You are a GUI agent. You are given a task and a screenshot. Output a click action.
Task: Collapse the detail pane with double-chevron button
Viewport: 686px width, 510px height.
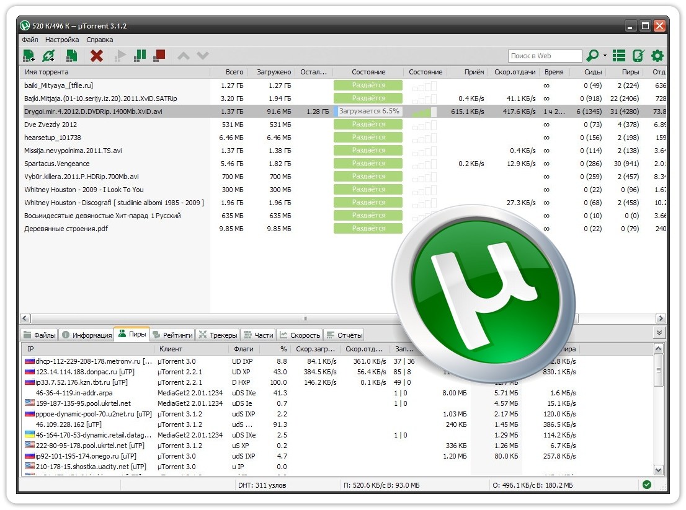tap(659, 333)
